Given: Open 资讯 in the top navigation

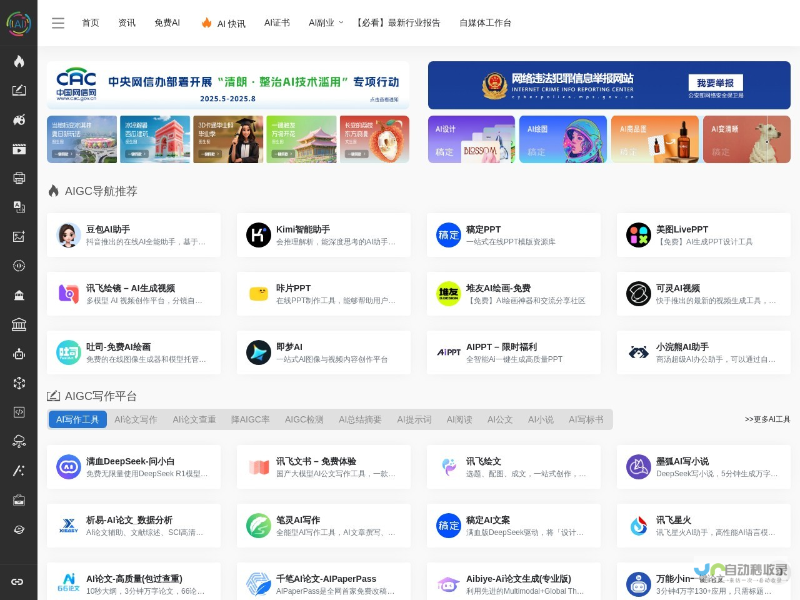Looking at the screenshot, I should 127,22.
